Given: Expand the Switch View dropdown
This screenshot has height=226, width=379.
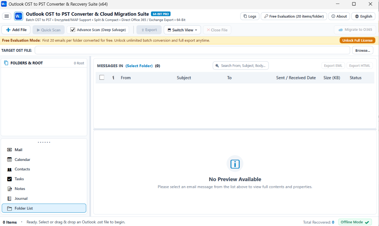Looking at the screenshot, I should tap(182, 30).
